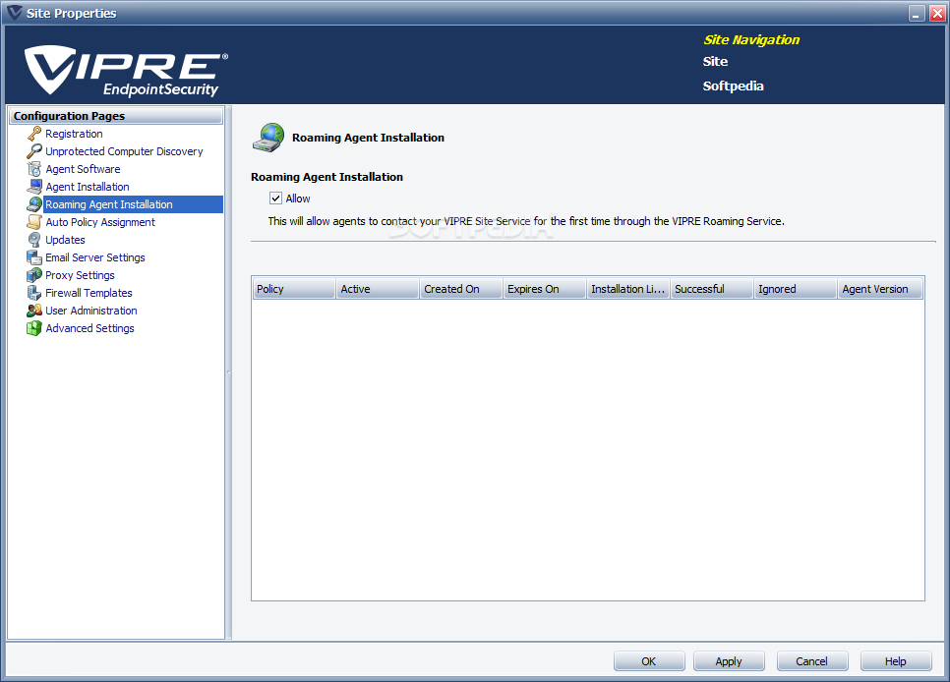Click the Site navigation link
950x682 pixels.
tap(715, 61)
